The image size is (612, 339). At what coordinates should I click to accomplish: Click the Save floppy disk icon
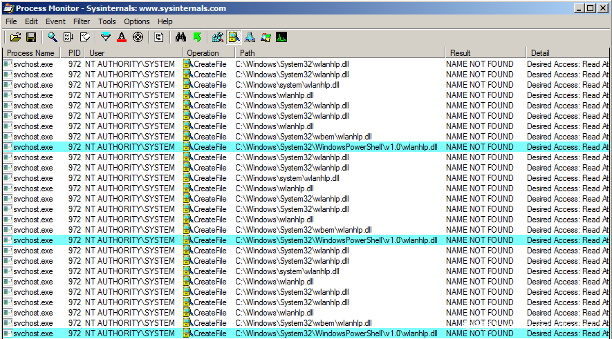30,37
